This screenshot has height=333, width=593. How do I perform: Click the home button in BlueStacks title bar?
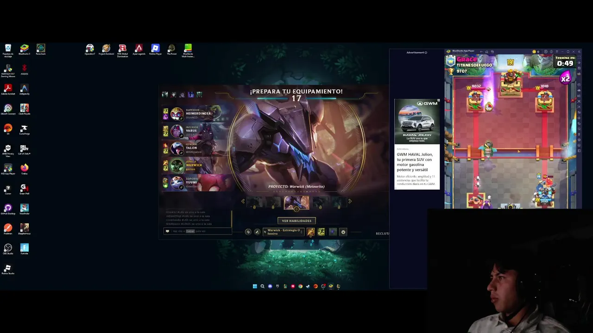point(487,52)
